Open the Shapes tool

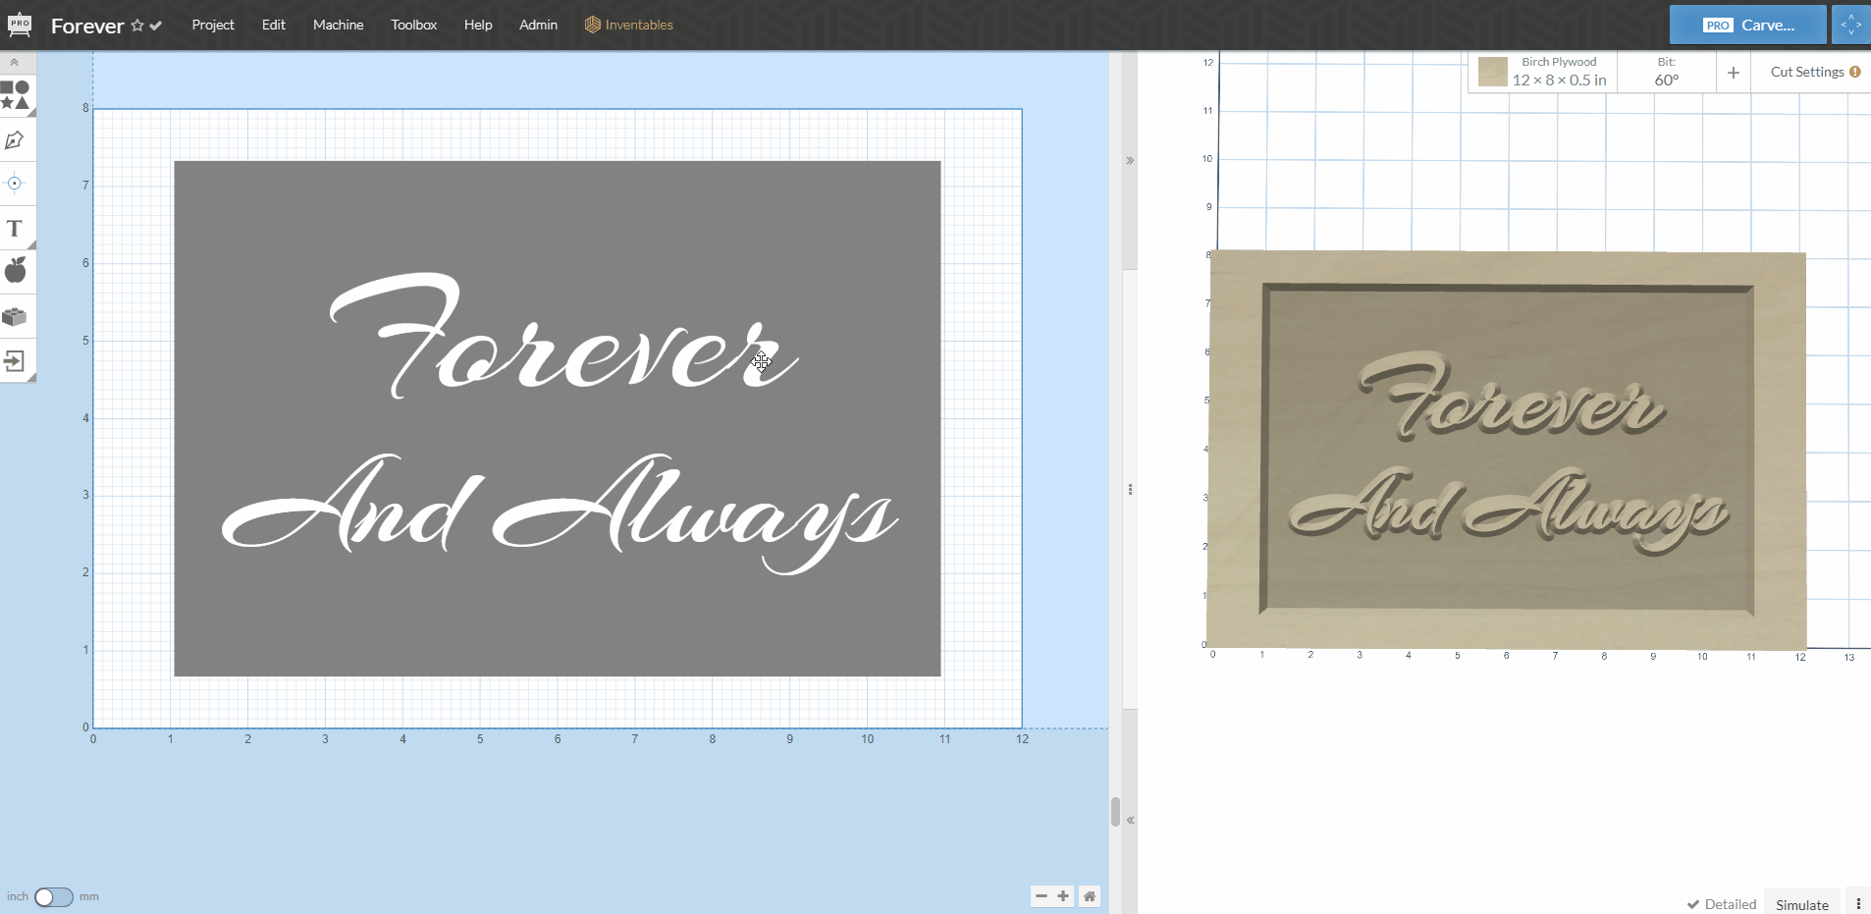click(16, 95)
